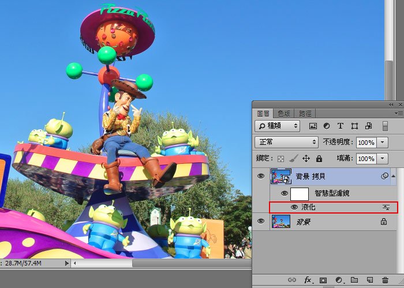Image resolution: width=404 pixels, height=288 pixels.
Task: Click the document size 28.7M/57.4M readout
Action: (x=23, y=263)
